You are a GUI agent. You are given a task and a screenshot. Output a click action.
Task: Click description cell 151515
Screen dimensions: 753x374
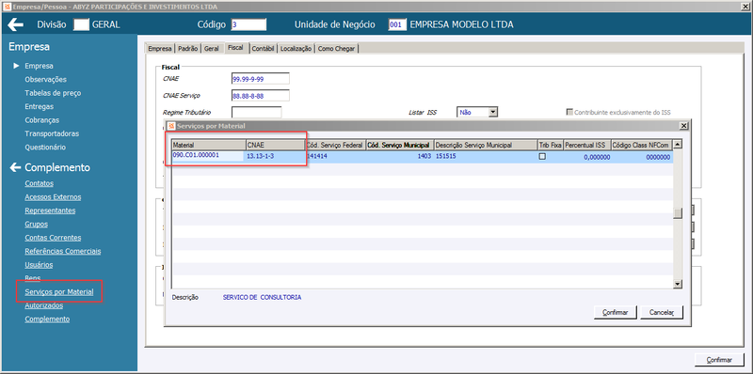pyautogui.click(x=486, y=157)
